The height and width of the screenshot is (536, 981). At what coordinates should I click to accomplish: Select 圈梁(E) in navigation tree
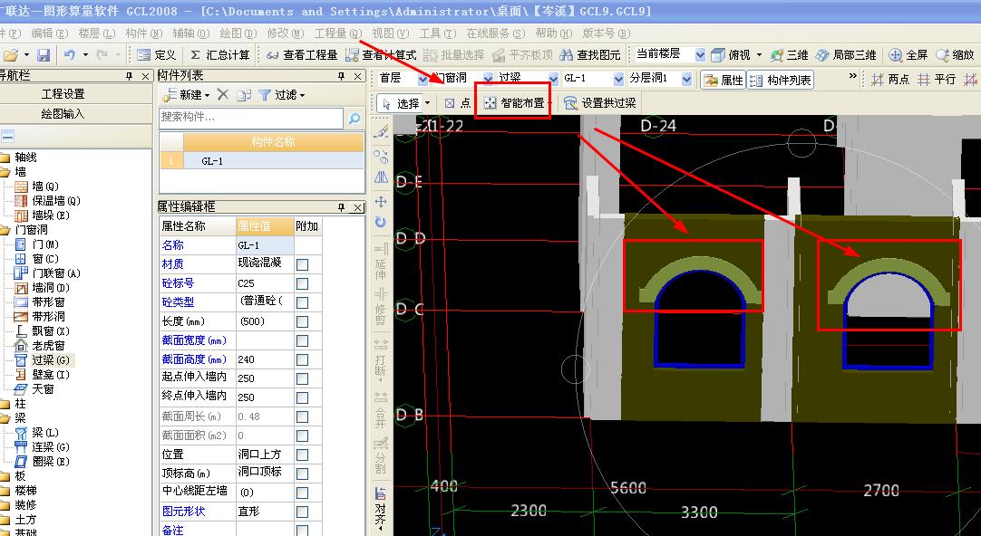(x=43, y=461)
